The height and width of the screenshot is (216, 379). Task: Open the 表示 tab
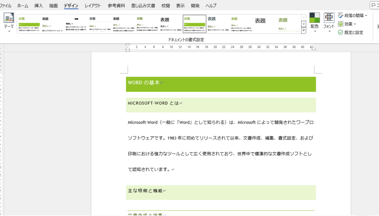[180, 6]
